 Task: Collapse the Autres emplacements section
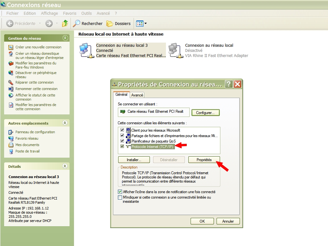pyautogui.click(x=65, y=123)
